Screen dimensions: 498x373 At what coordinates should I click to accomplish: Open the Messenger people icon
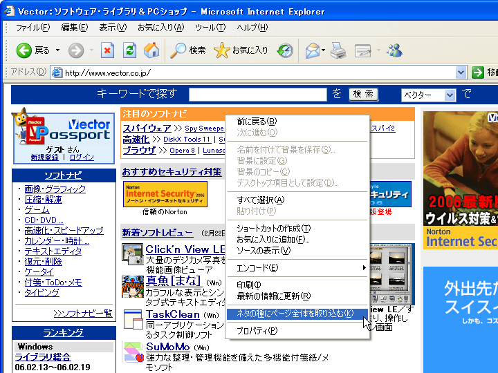394,50
